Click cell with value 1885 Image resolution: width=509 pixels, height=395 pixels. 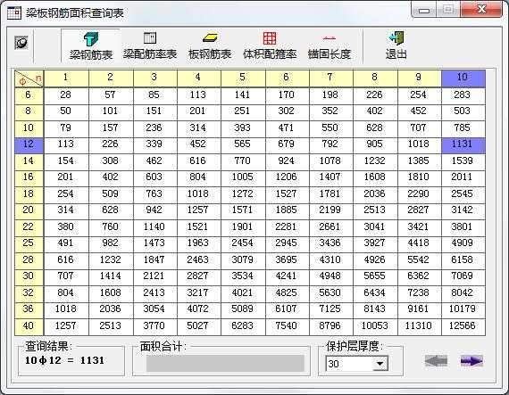click(287, 210)
